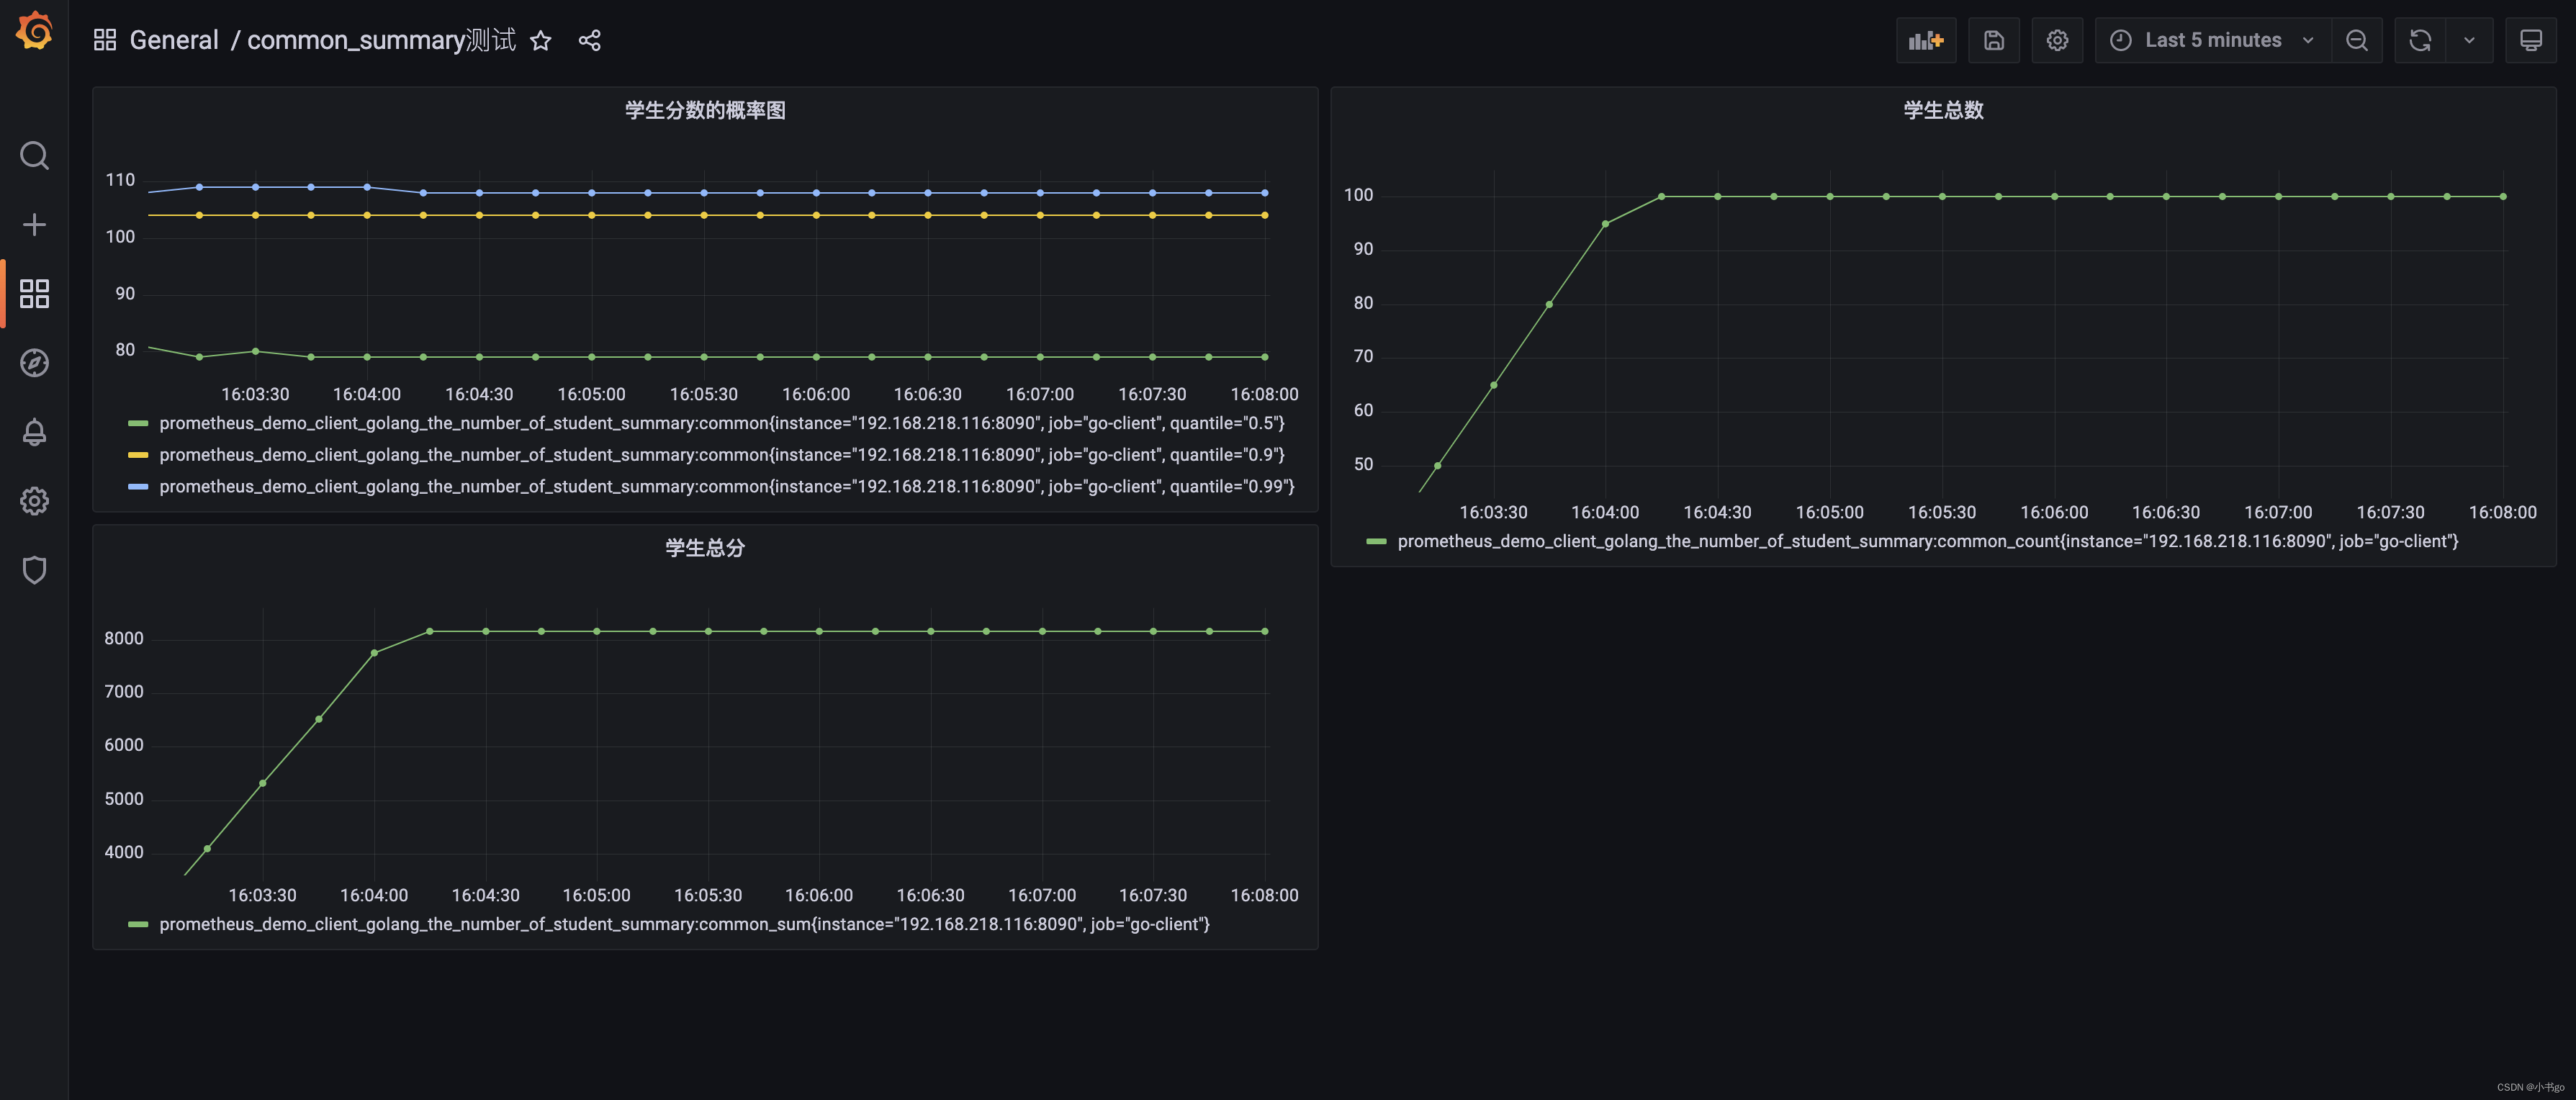The height and width of the screenshot is (1100, 2576).
Task: Click the Create plus icon in sidebar
Action: (x=34, y=224)
